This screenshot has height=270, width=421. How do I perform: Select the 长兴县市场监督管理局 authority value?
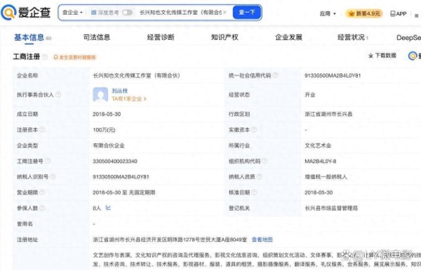(x=331, y=208)
